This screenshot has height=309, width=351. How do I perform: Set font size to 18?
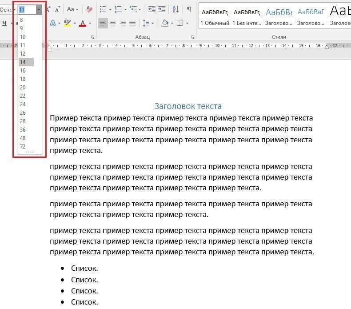[x=30, y=79]
